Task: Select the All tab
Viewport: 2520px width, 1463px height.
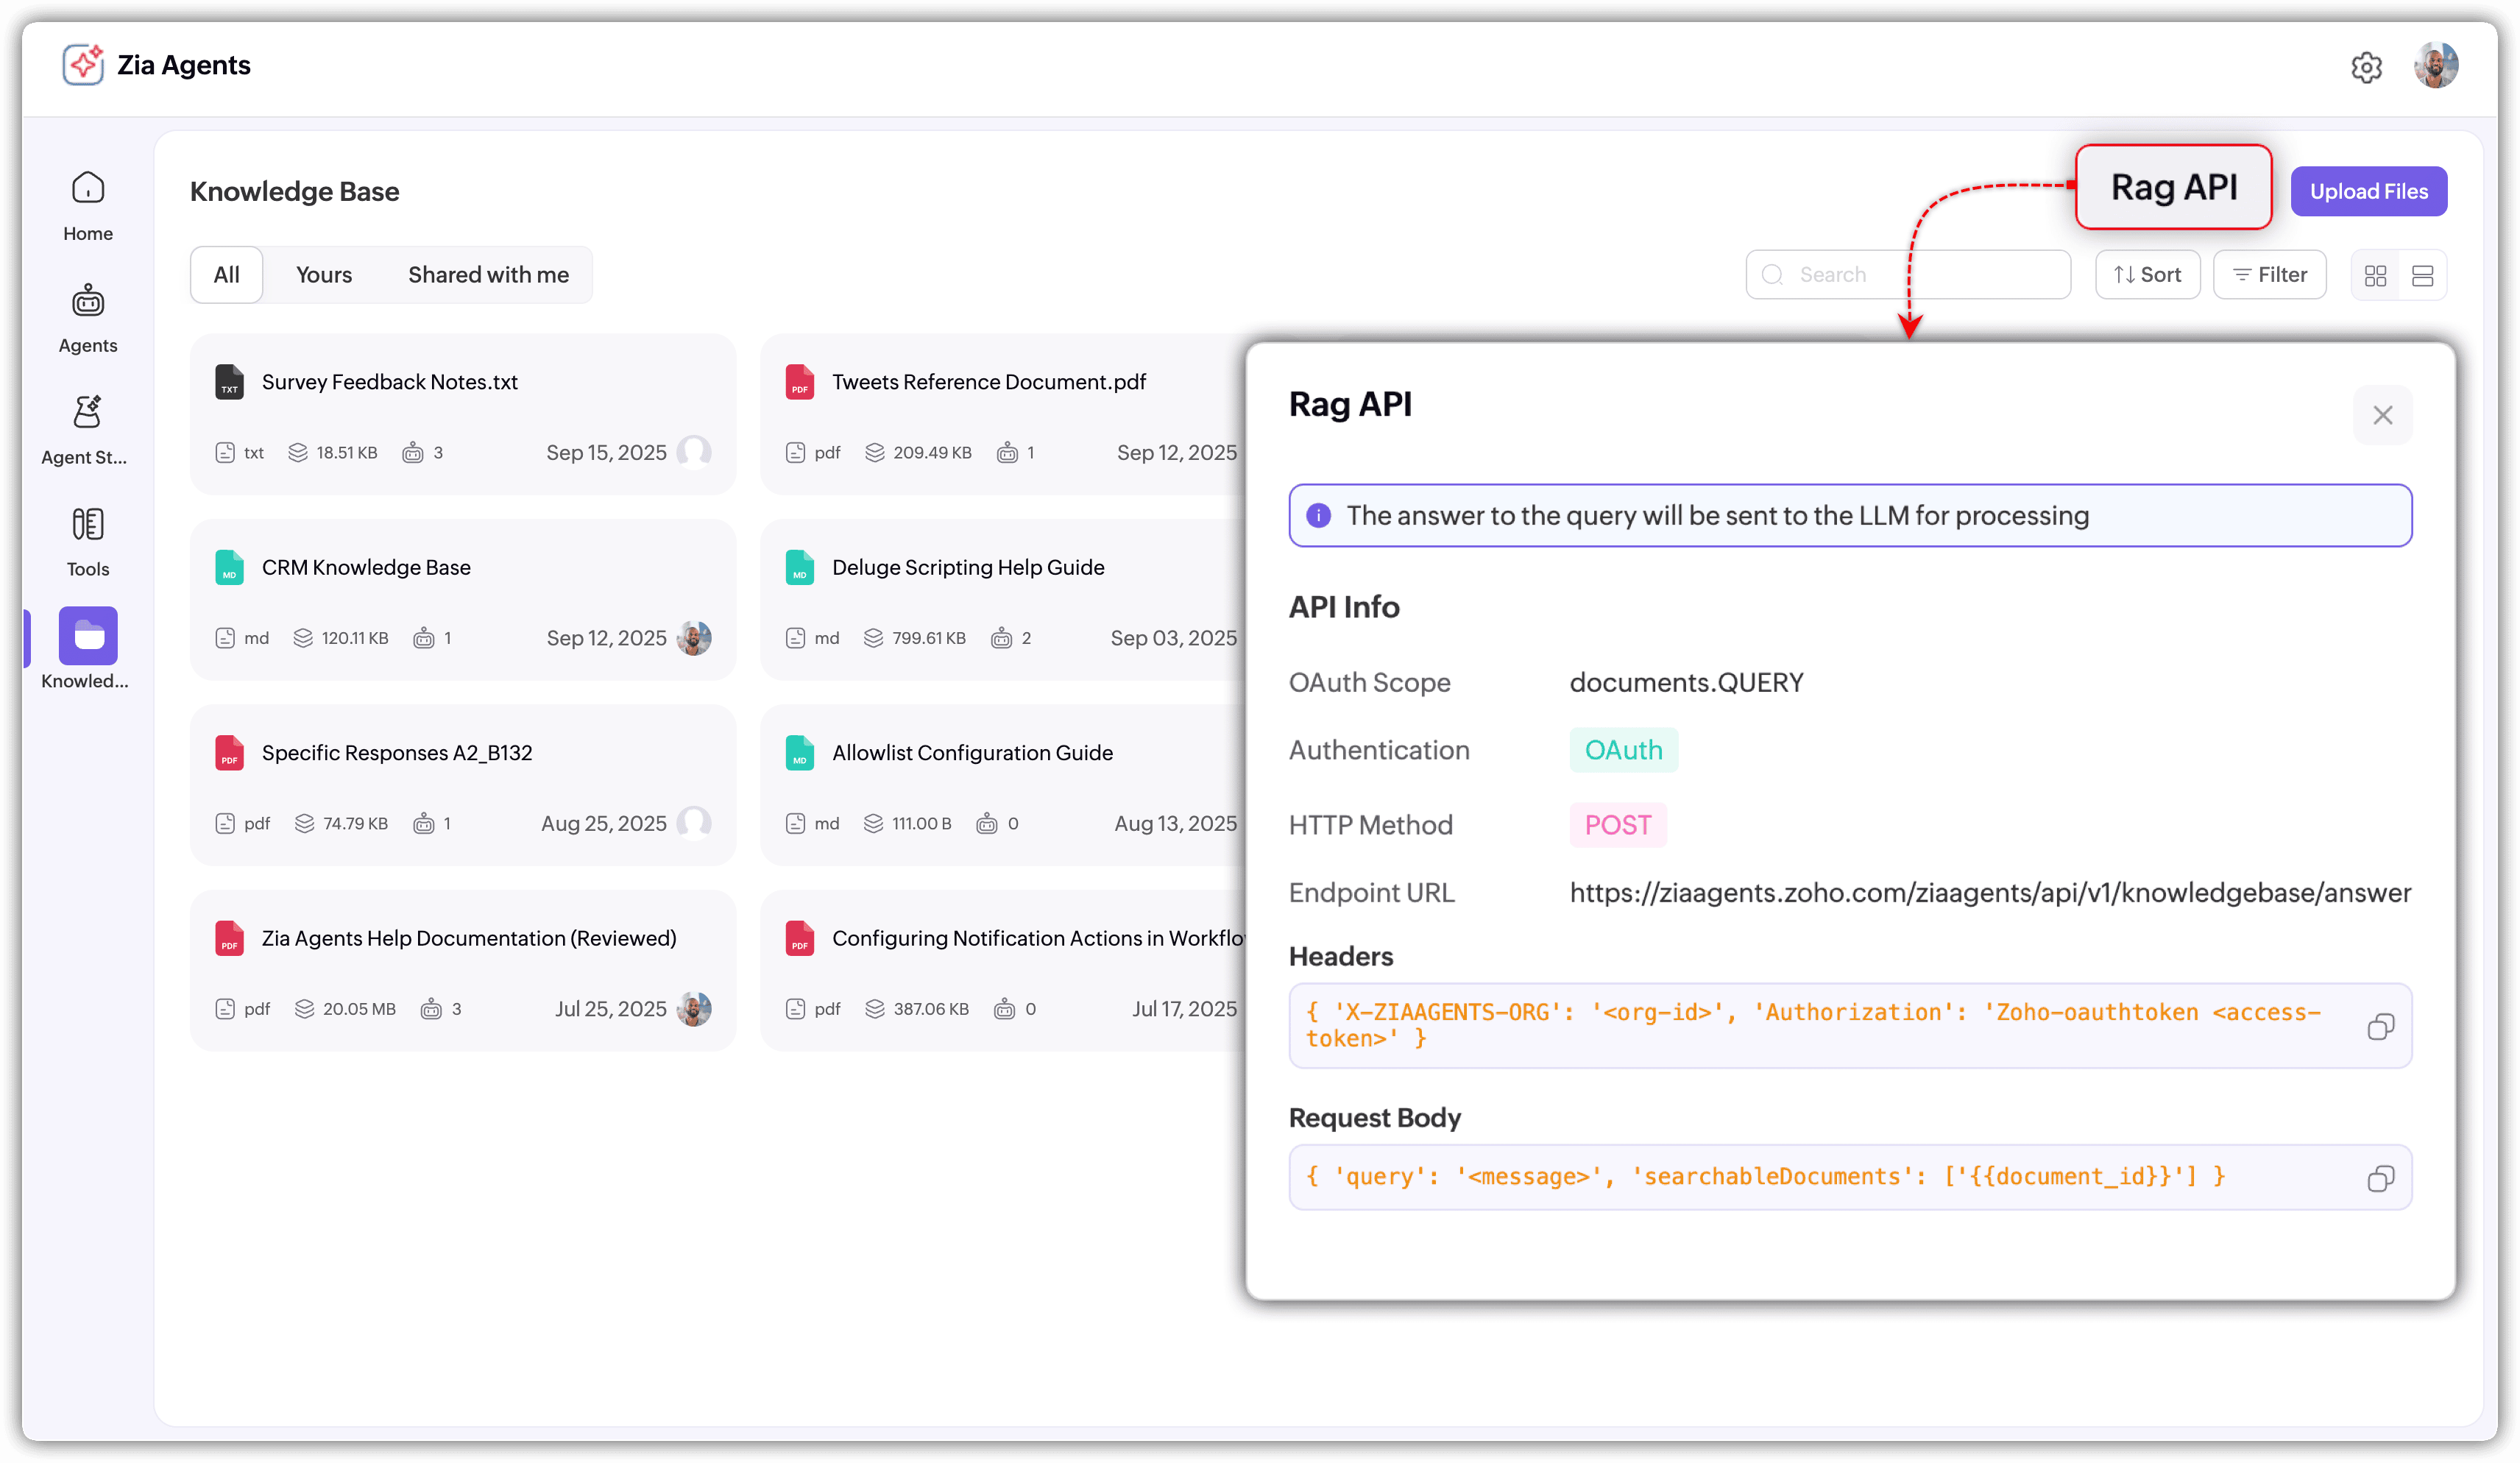Action: click(x=226, y=275)
